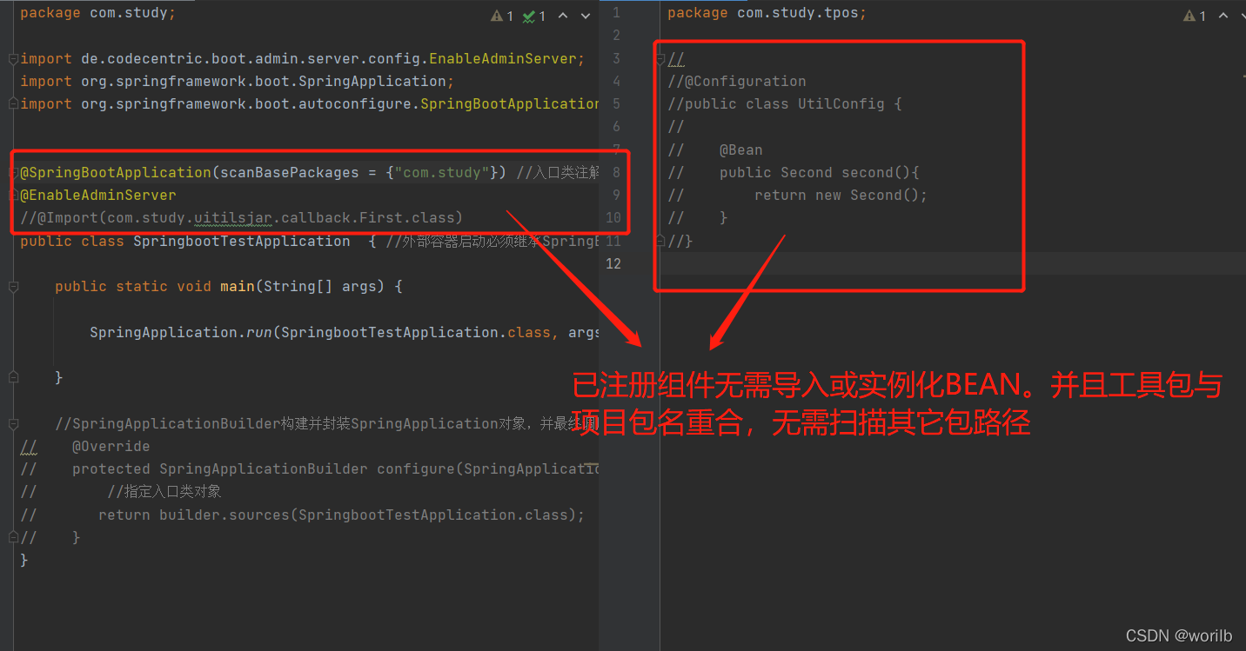The width and height of the screenshot is (1246, 651).
Task: Click line number 6 in the right editor gutter
Action: tap(616, 127)
